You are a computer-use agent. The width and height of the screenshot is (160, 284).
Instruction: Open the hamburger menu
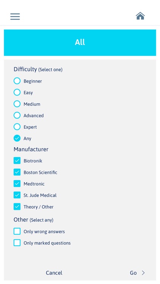pyautogui.click(x=15, y=17)
